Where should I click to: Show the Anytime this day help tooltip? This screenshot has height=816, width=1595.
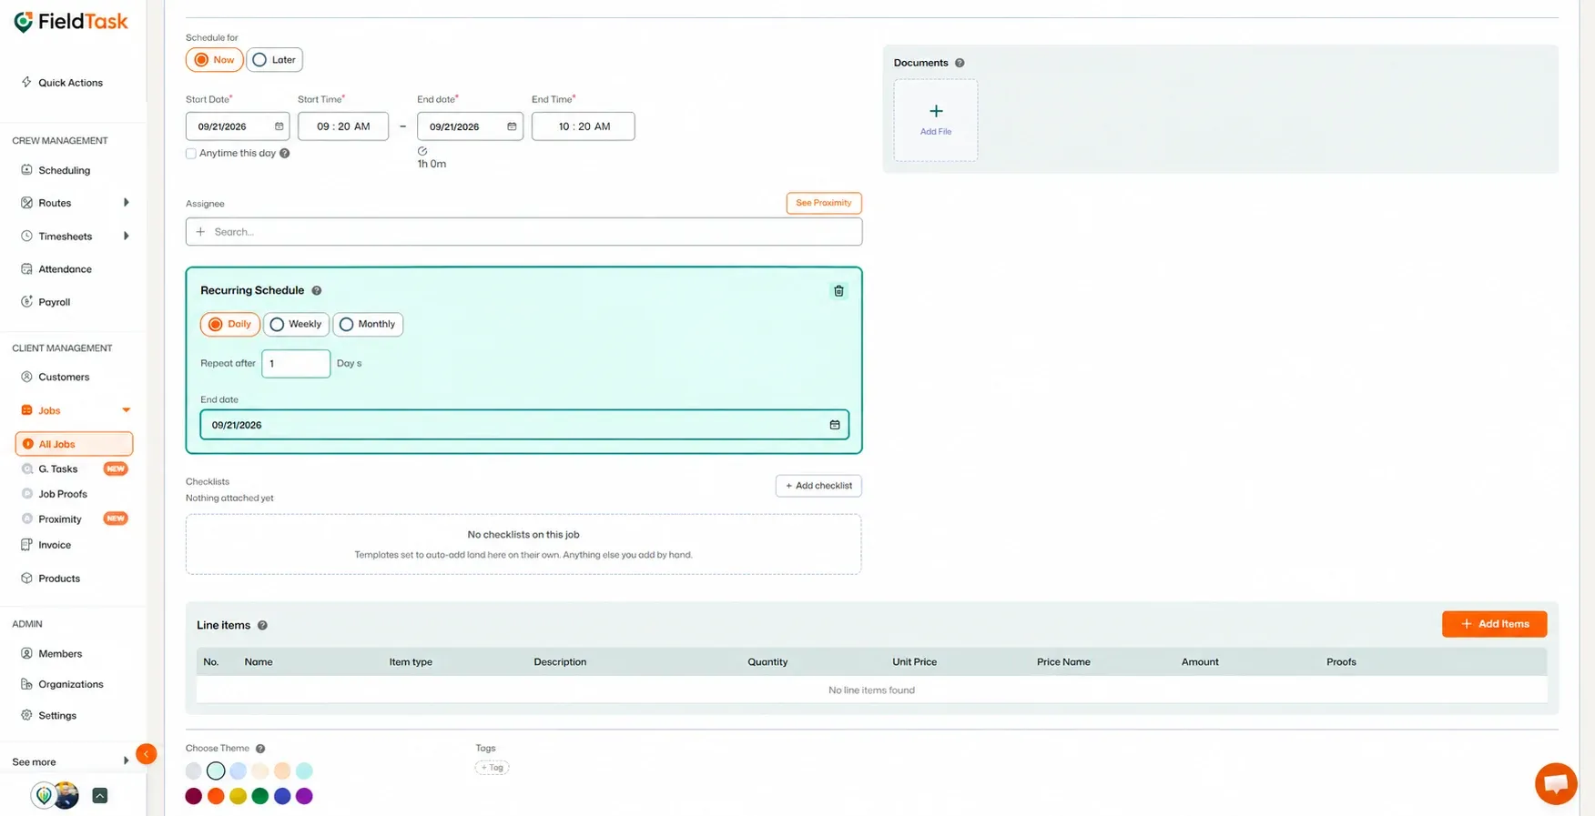(285, 154)
